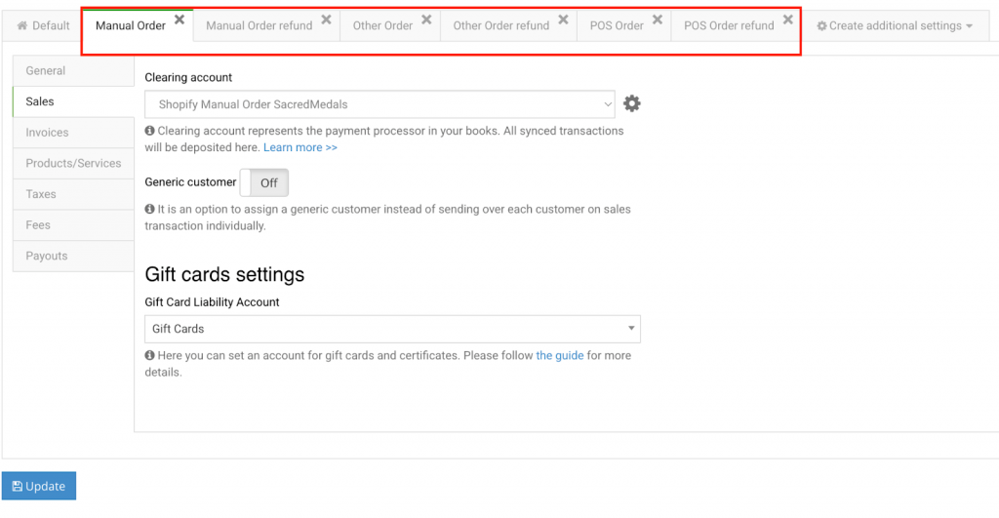999x518 pixels.
Task: Close the Manual Order tab with X
Action: (x=180, y=20)
